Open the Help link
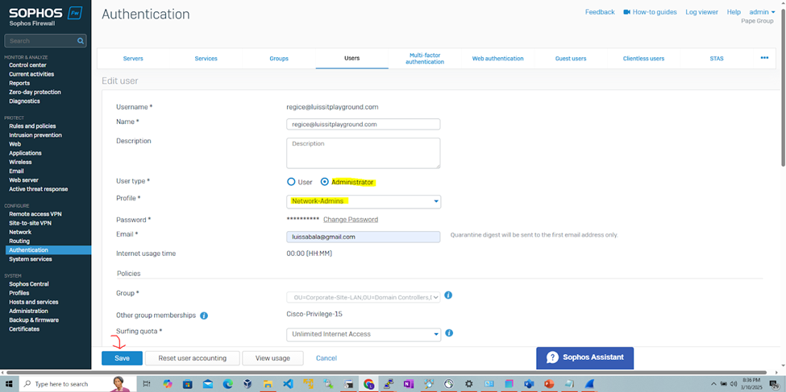The width and height of the screenshot is (786, 392). point(734,12)
